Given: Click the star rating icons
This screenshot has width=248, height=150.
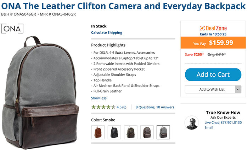Looking at the screenshot, I should (x=103, y=107).
